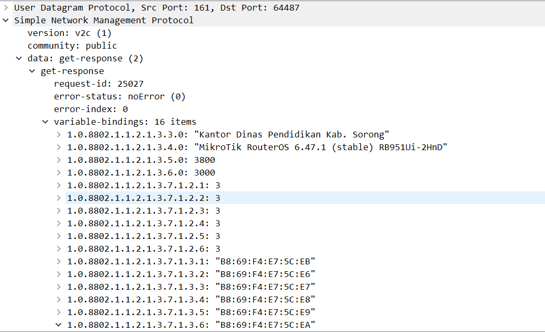Select row 1.0.8802.1.1.2.1.3.5.0: 3800
Screen dimensions: 545x332
click(x=141, y=160)
